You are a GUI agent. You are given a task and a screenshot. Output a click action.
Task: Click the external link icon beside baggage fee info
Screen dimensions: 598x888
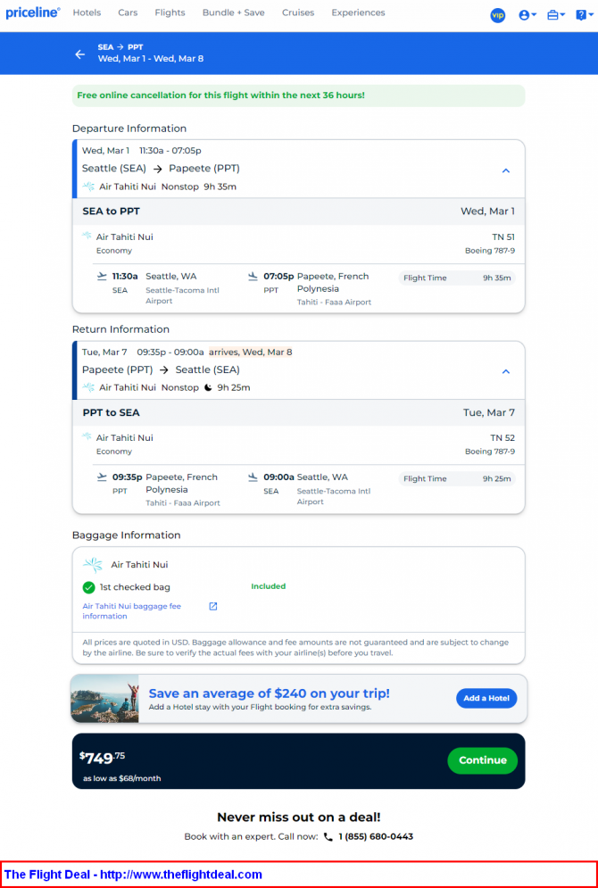213,607
